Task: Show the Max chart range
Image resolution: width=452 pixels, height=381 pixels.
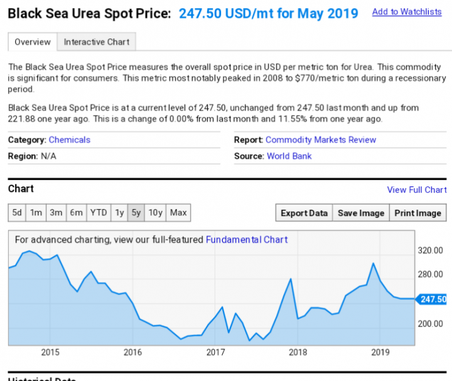Action: click(x=178, y=213)
